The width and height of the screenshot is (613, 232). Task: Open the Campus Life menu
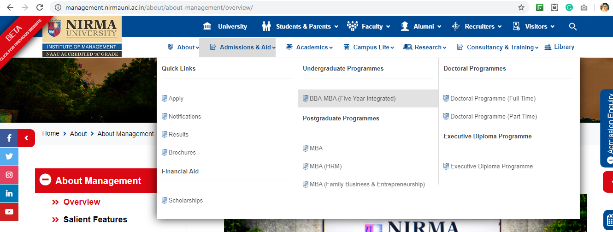369,47
